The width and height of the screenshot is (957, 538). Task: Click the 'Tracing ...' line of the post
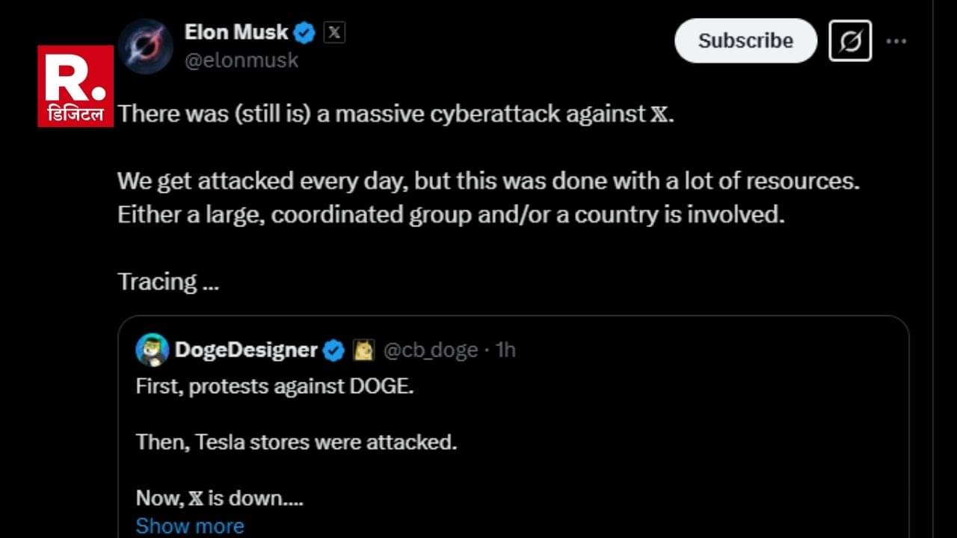coord(167,282)
